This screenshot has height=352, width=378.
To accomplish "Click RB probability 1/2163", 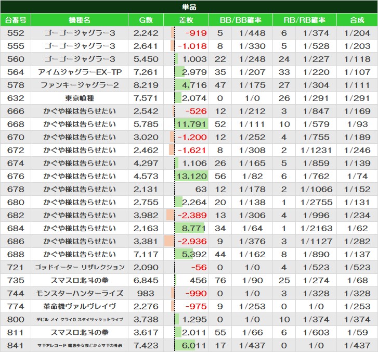I will click(x=316, y=229).
